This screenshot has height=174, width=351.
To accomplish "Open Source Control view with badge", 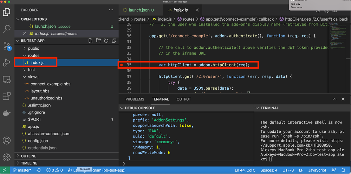I will point(7,46).
